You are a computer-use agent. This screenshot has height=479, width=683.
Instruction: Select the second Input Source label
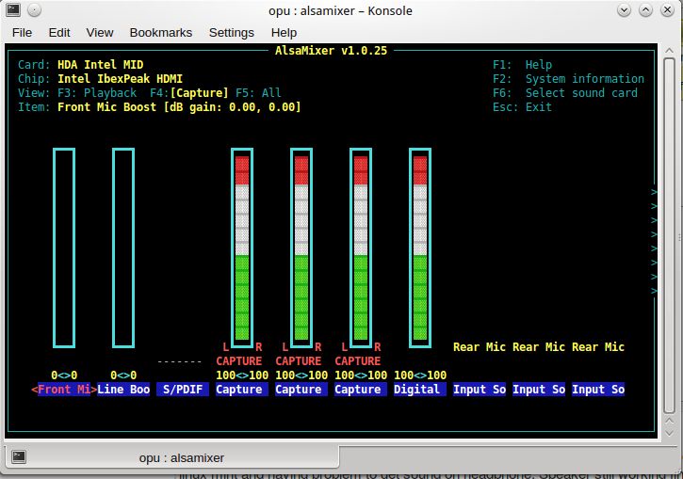point(538,389)
